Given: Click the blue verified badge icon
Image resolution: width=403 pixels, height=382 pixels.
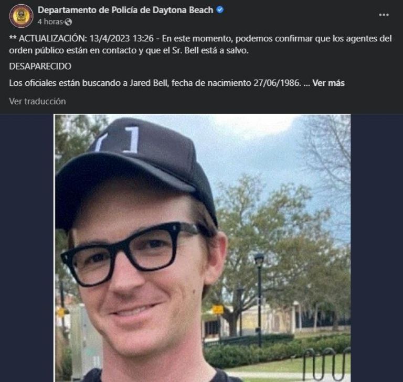Looking at the screenshot, I should [220, 10].
